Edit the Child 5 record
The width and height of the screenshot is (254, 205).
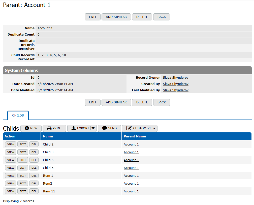coord(23,160)
